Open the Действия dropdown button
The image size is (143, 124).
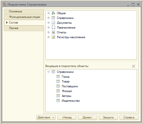click(46, 117)
